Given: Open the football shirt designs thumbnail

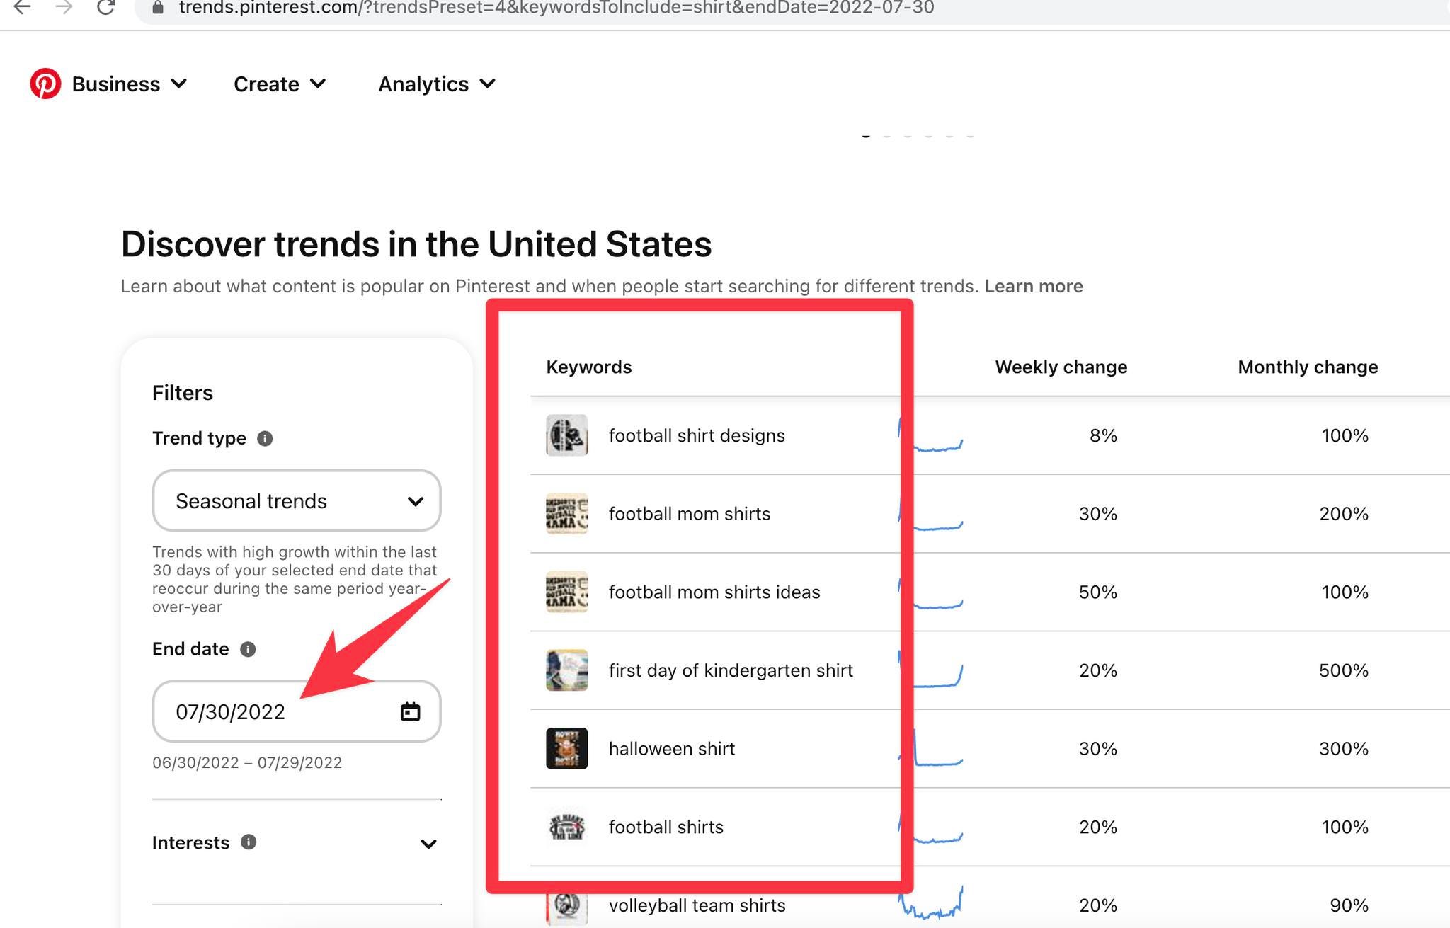Looking at the screenshot, I should click(567, 435).
